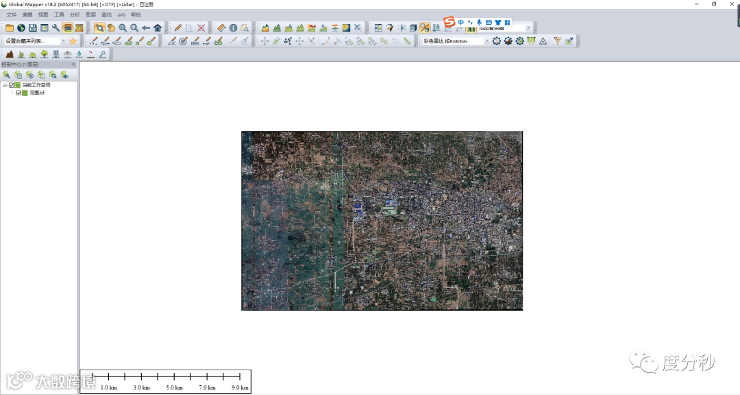Screen dimensions: 740x395
Task: Select the Zoom In magnifier tool
Action: (123, 28)
